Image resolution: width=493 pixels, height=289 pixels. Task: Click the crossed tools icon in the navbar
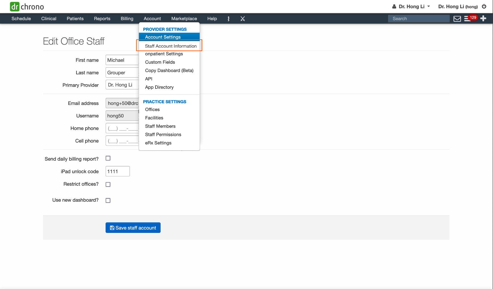(x=243, y=19)
